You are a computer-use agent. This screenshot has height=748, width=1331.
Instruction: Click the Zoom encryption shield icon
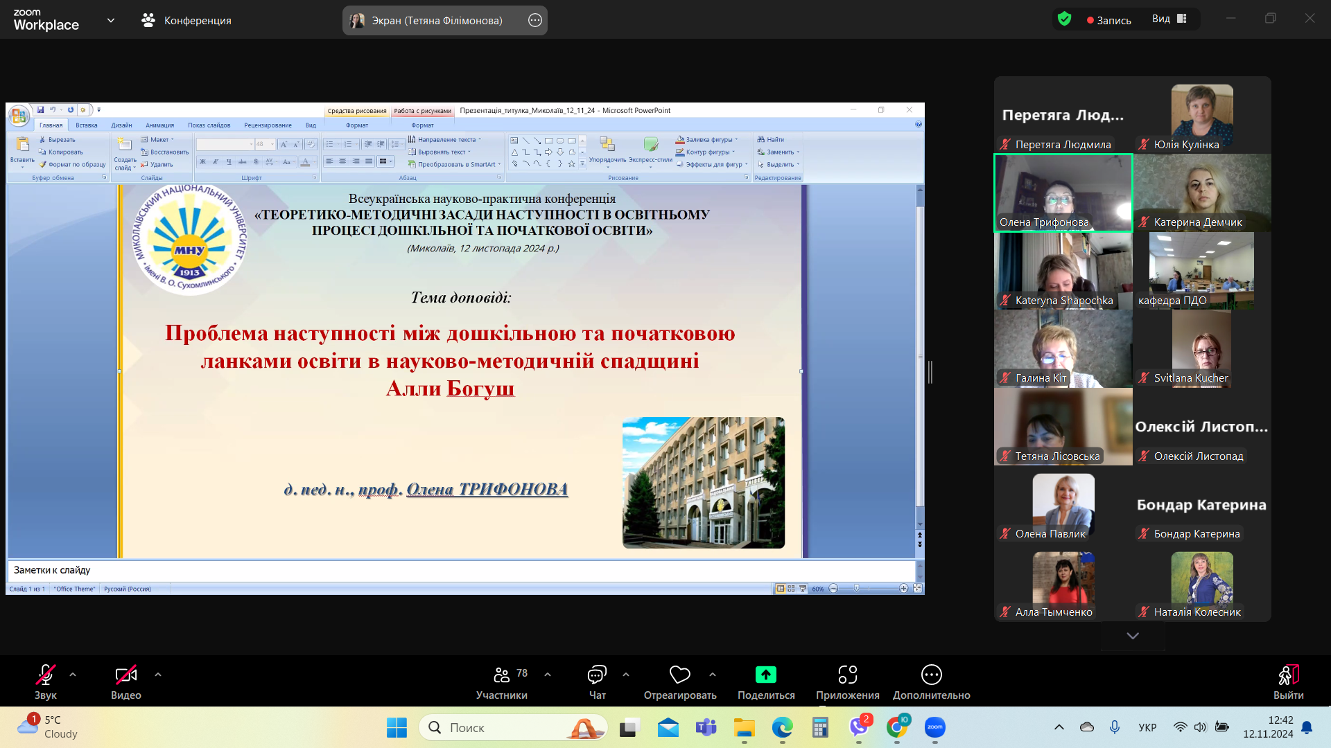click(x=1065, y=19)
